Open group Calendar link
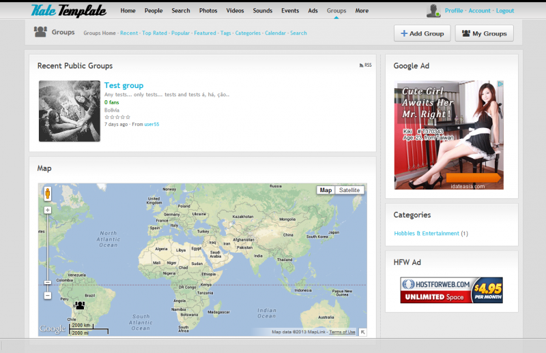546x353 pixels. click(275, 33)
